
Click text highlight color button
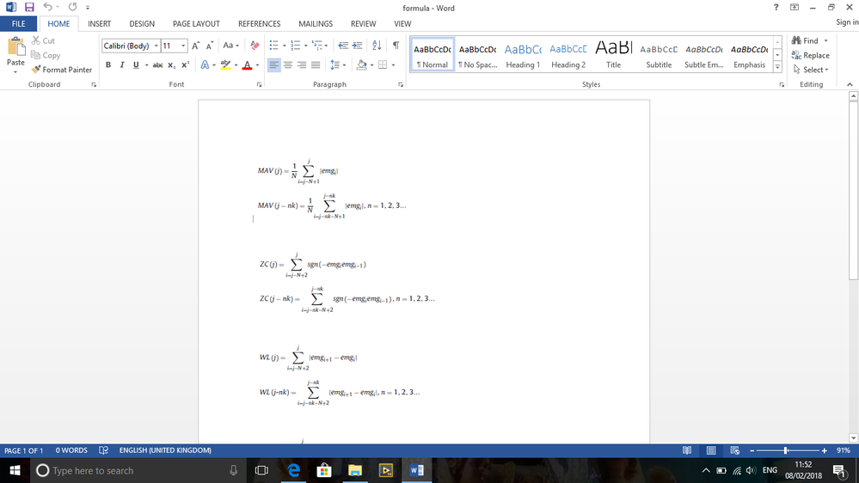point(225,65)
